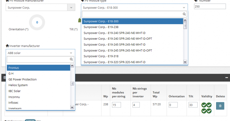This screenshot has height=121, width=230.
Task: Delete the 57120 Wp row using trash icon
Action: pyautogui.click(x=220, y=106)
